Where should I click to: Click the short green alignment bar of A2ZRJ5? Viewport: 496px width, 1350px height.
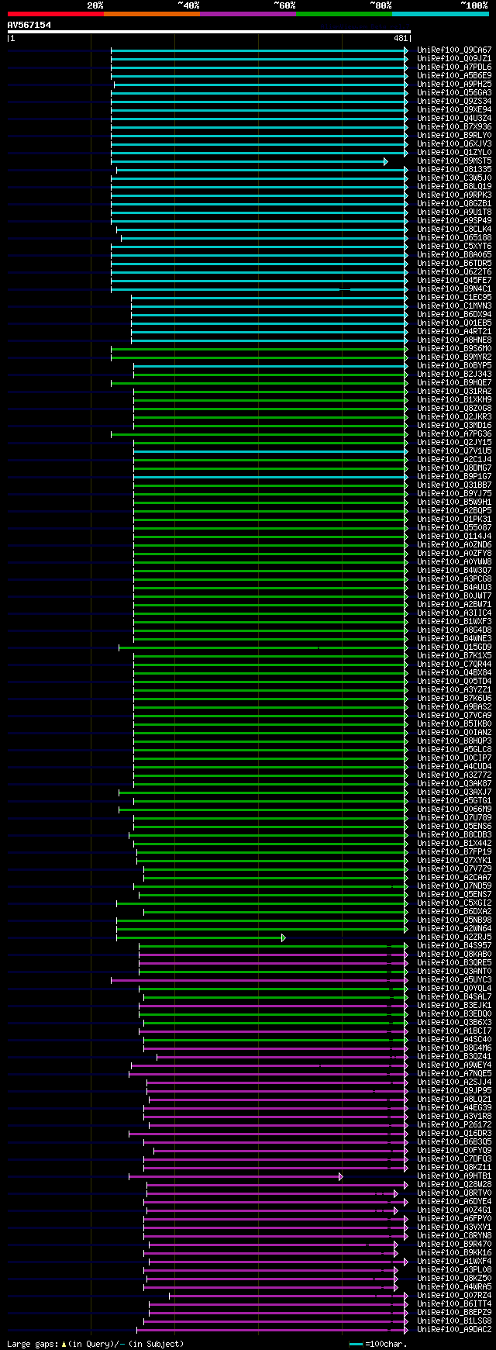click(201, 937)
